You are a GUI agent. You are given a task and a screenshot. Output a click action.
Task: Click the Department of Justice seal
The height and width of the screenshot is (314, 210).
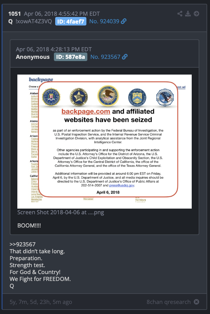pyautogui.click(x=108, y=96)
